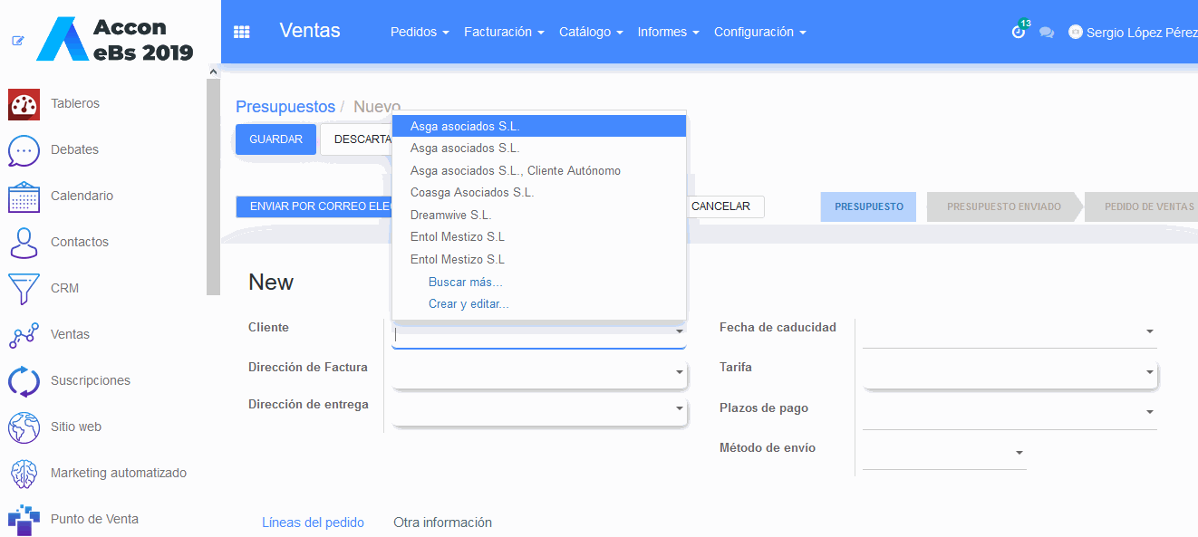Viewport: 1198px width, 537px height.
Task: Open the conversations chat icon in header
Action: [x=1047, y=33]
